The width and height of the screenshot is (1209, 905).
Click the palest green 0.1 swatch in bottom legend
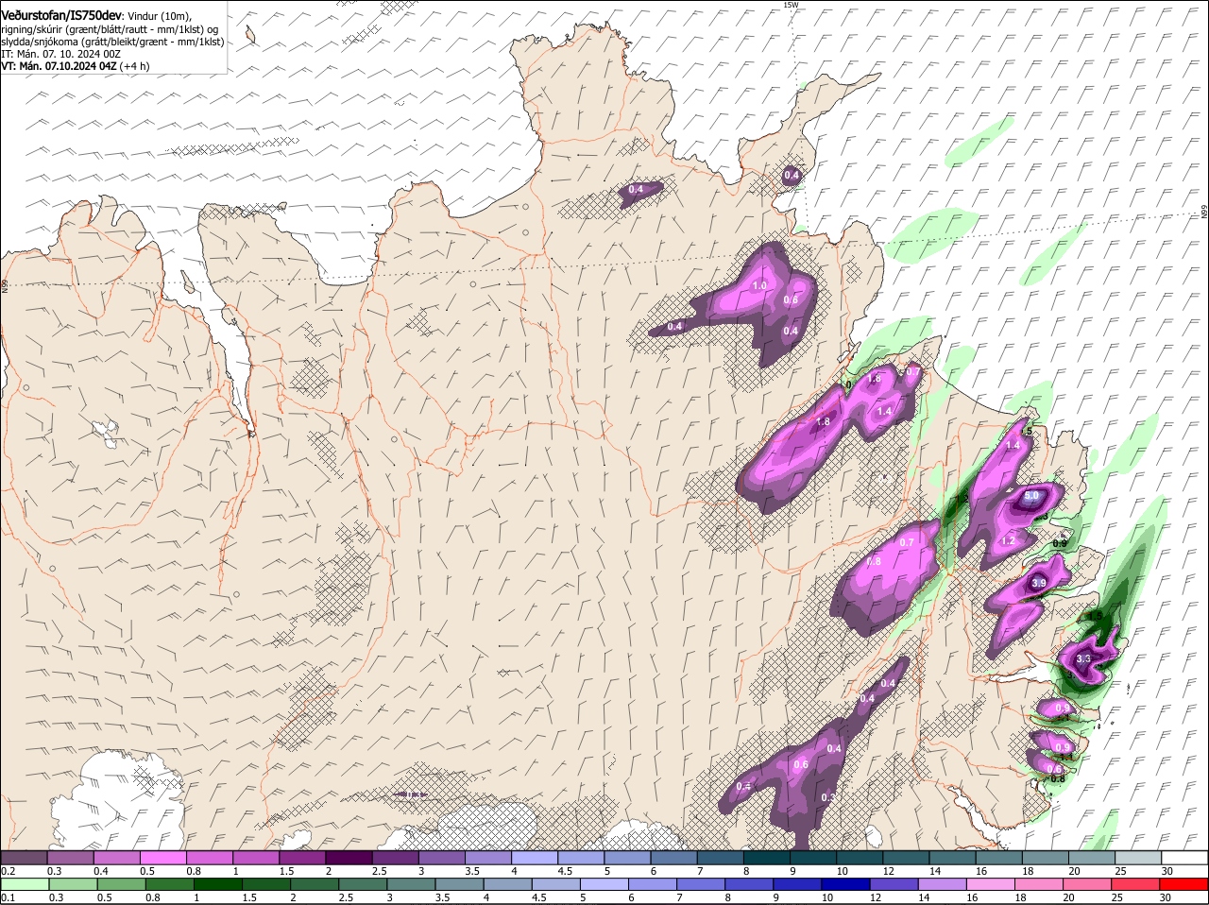point(24,884)
